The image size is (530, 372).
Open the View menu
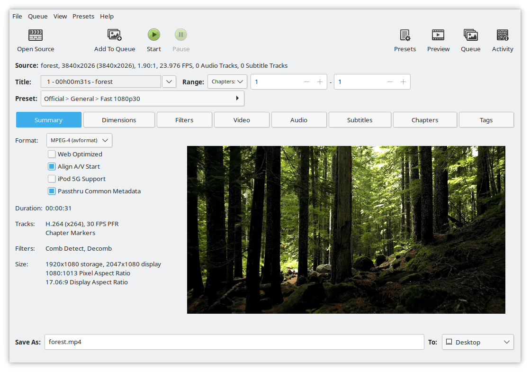(x=60, y=16)
